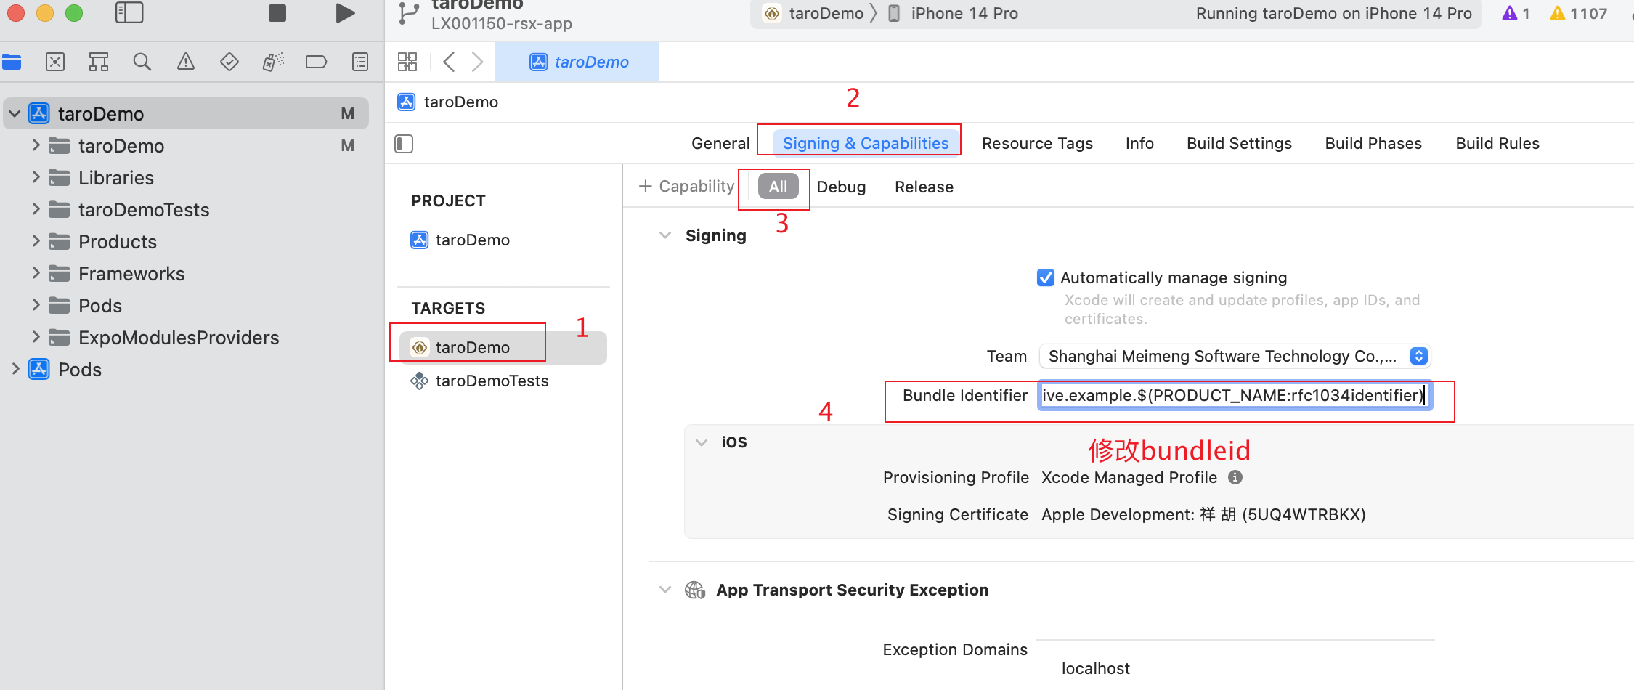Add a new Capability

(686, 186)
